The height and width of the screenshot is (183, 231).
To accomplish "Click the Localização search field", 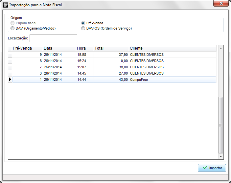I will click(x=53, y=38).
